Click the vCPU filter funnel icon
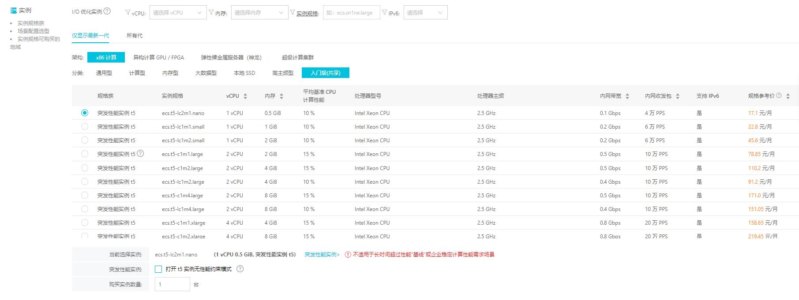The height and width of the screenshot is (300, 799). point(128,13)
